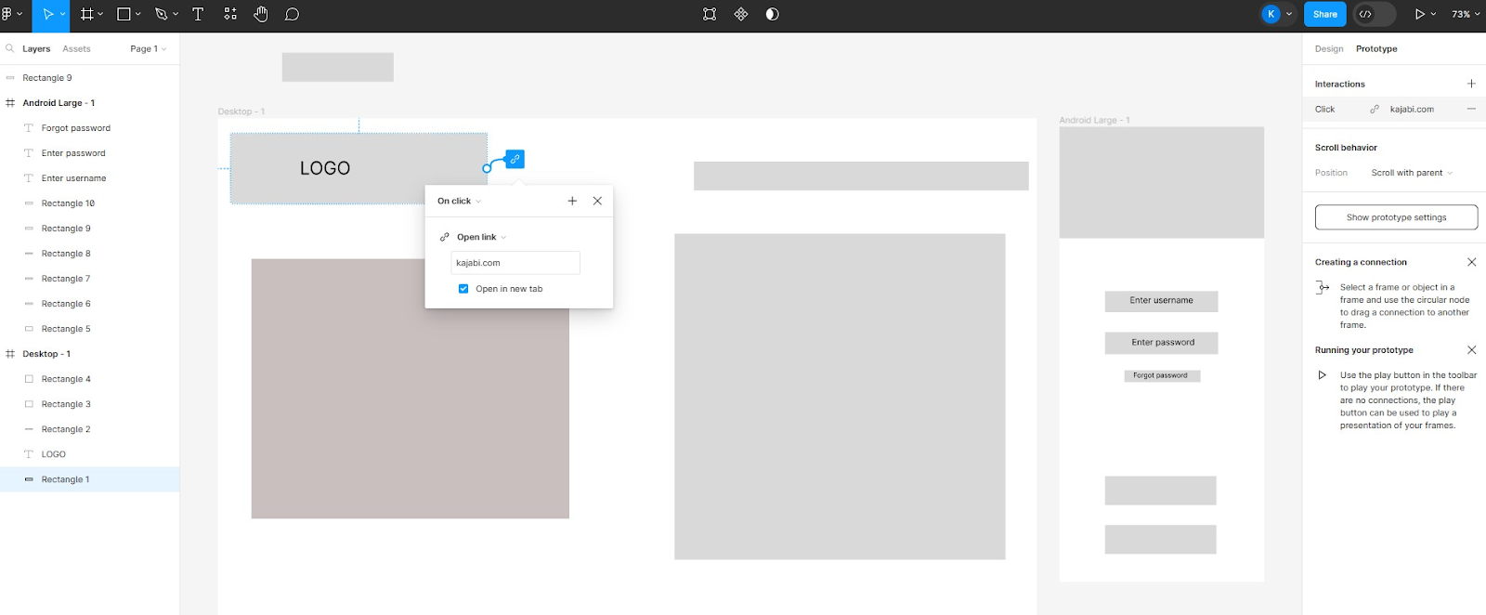The width and height of the screenshot is (1486, 615).
Task: Select the Comment tool
Action: (292, 14)
